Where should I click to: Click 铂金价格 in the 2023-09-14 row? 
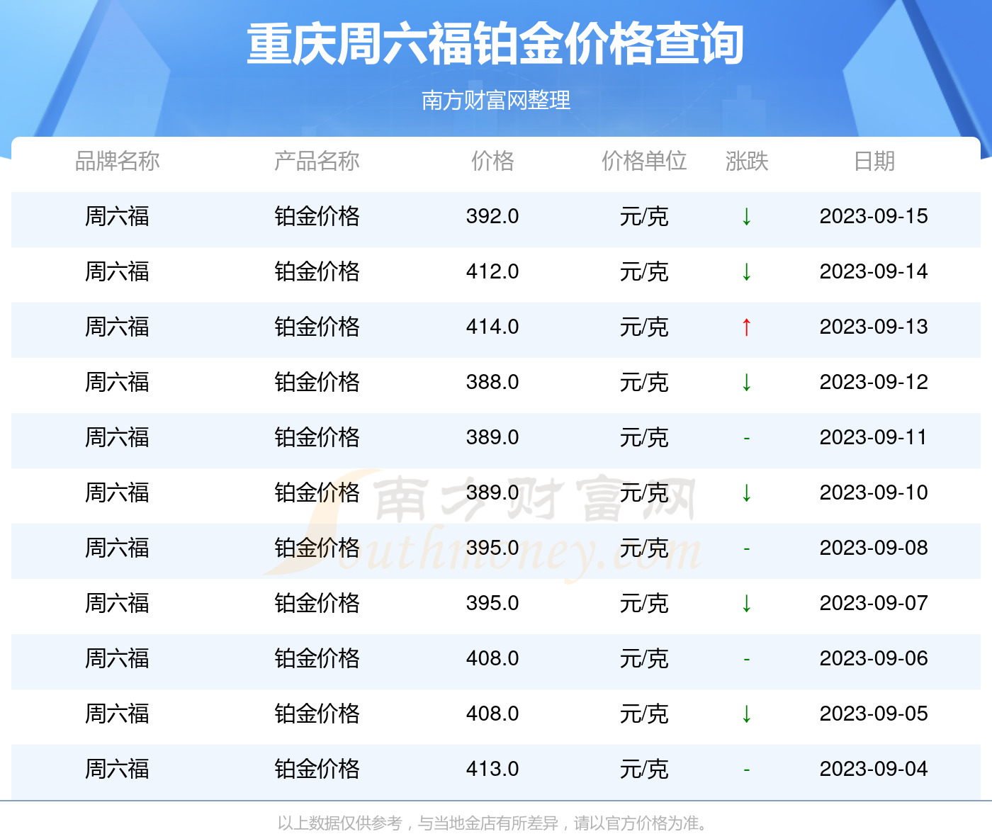317,271
